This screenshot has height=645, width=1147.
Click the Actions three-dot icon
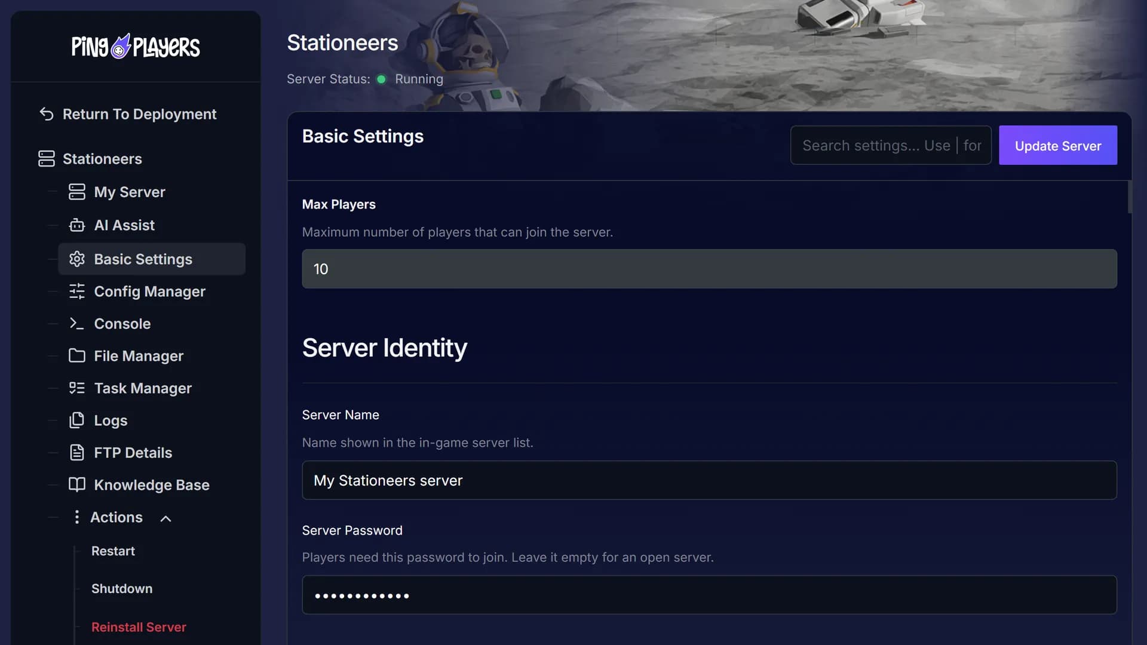point(76,517)
